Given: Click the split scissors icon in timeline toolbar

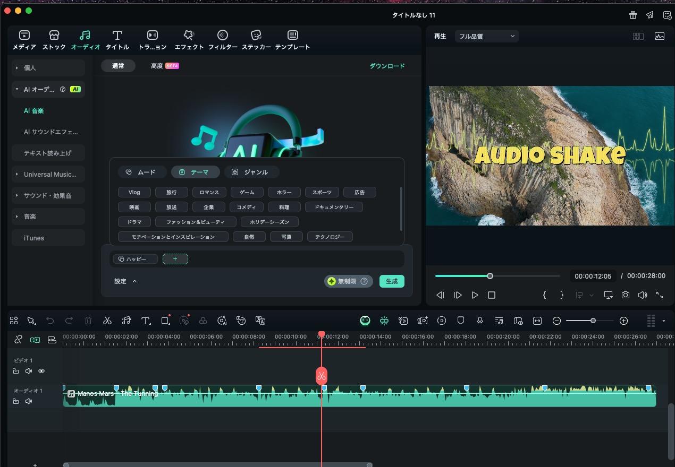Looking at the screenshot, I should coord(107,321).
